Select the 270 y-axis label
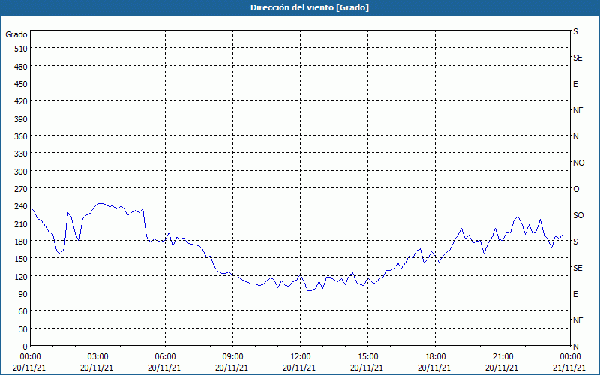 point(21,189)
